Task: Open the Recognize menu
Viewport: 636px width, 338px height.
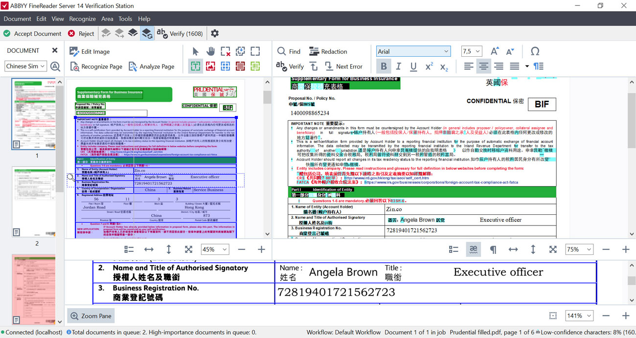Action: (x=82, y=19)
